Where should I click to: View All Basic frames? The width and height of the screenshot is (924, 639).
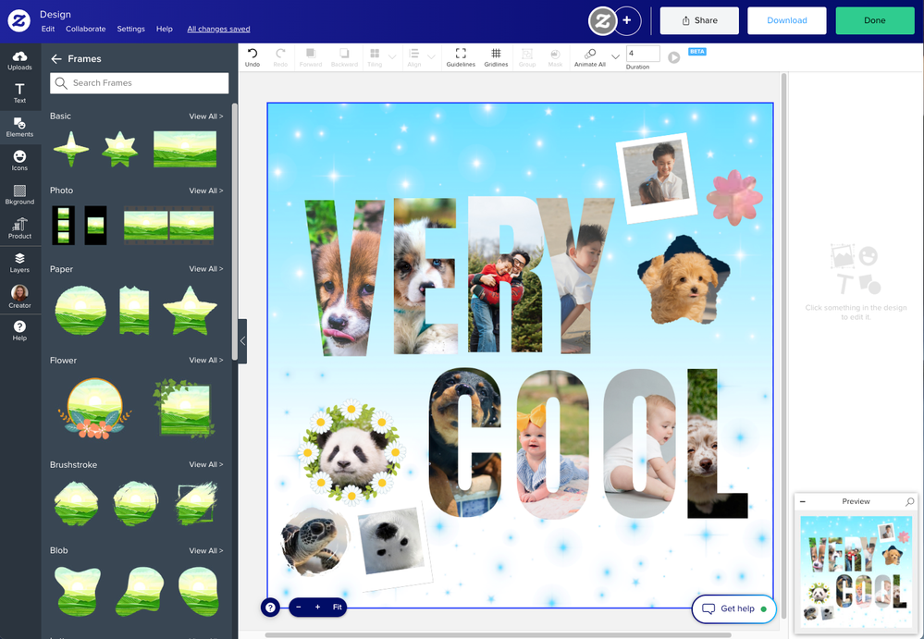click(205, 117)
